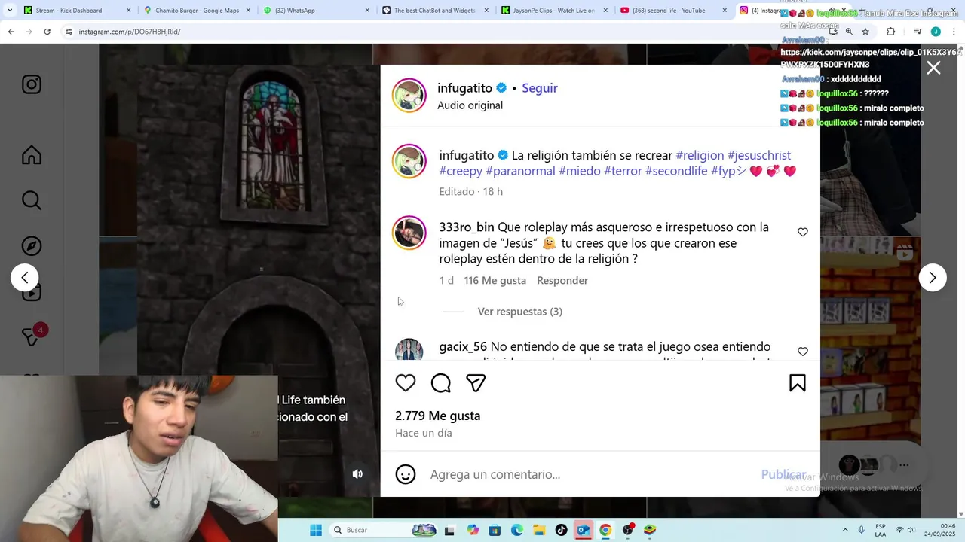Click Publicar to post the comment

click(783, 474)
